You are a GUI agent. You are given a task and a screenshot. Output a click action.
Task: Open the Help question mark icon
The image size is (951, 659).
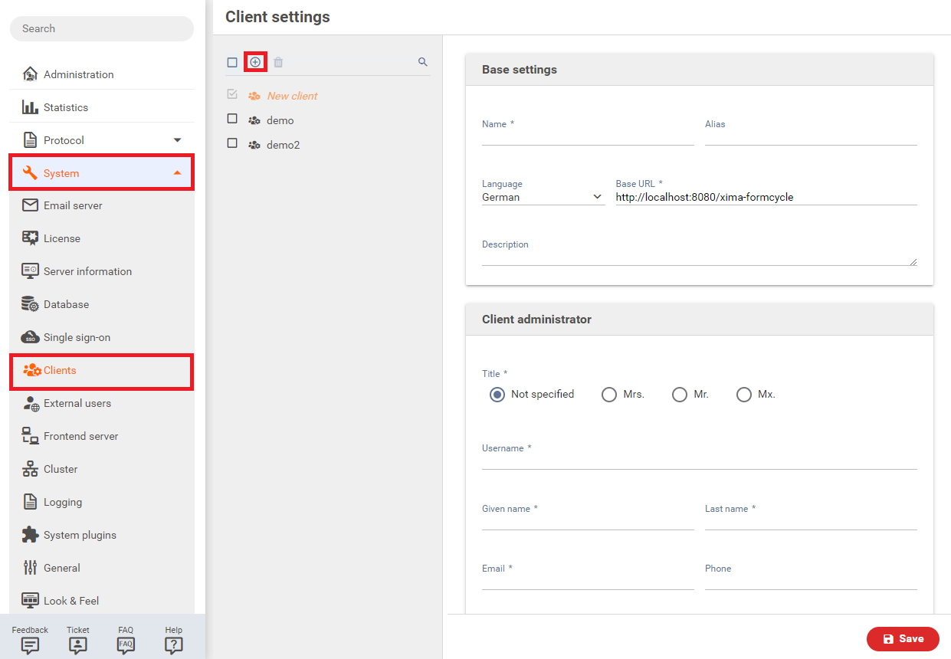174,644
